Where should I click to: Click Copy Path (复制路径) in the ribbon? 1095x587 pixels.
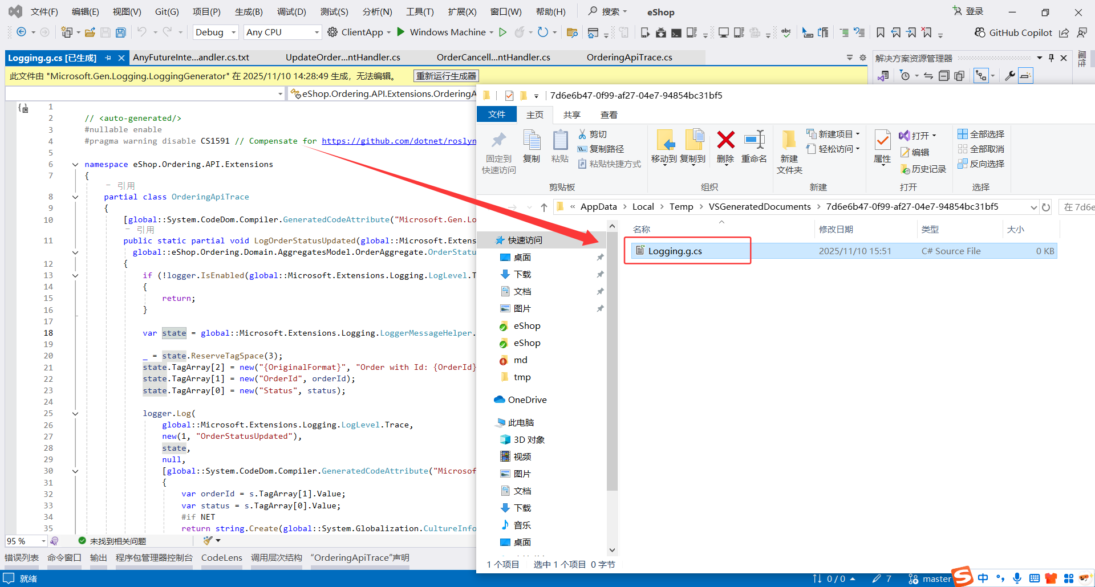coord(601,149)
